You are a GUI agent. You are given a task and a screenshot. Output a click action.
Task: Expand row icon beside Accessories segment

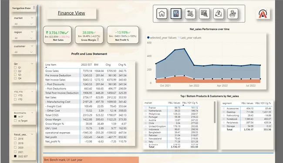[x=224, y=108]
